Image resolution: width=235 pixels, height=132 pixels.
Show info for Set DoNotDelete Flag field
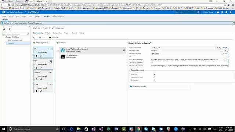click(228, 63)
